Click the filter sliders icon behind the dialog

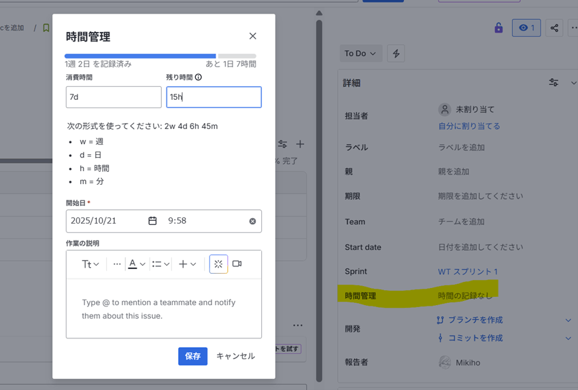click(x=282, y=144)
